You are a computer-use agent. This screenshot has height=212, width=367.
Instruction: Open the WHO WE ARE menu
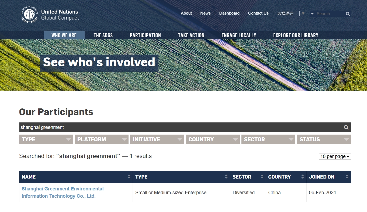64,35
